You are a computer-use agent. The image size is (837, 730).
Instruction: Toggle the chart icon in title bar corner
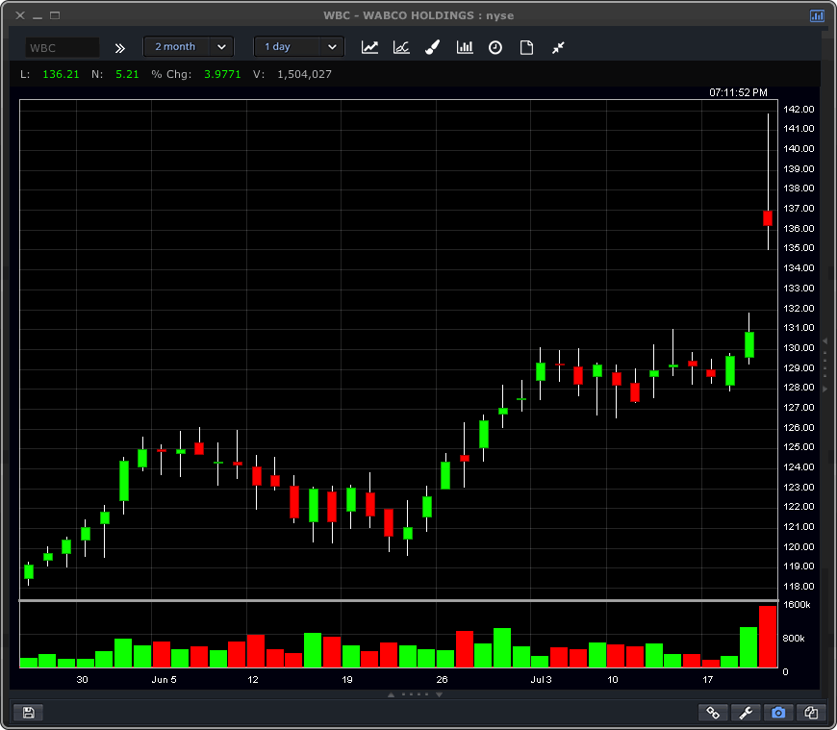[817, 15]
